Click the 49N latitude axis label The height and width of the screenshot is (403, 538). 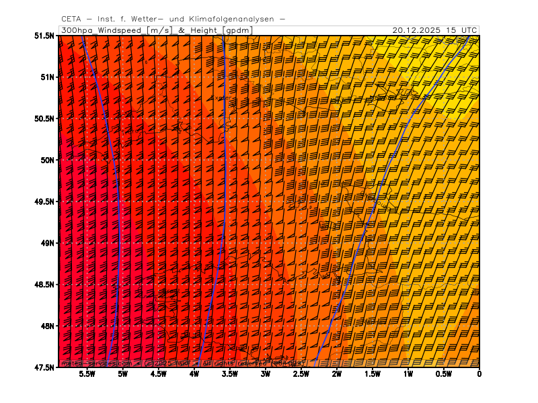click(47, 243)
